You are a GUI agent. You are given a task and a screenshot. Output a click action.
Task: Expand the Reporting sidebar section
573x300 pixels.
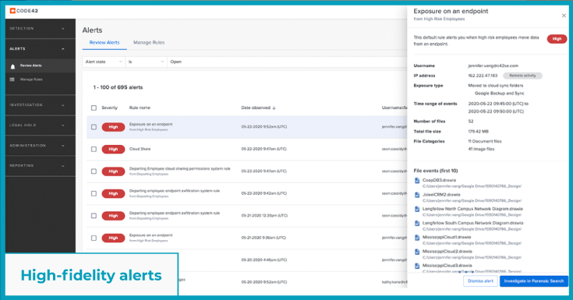(41, 166)
